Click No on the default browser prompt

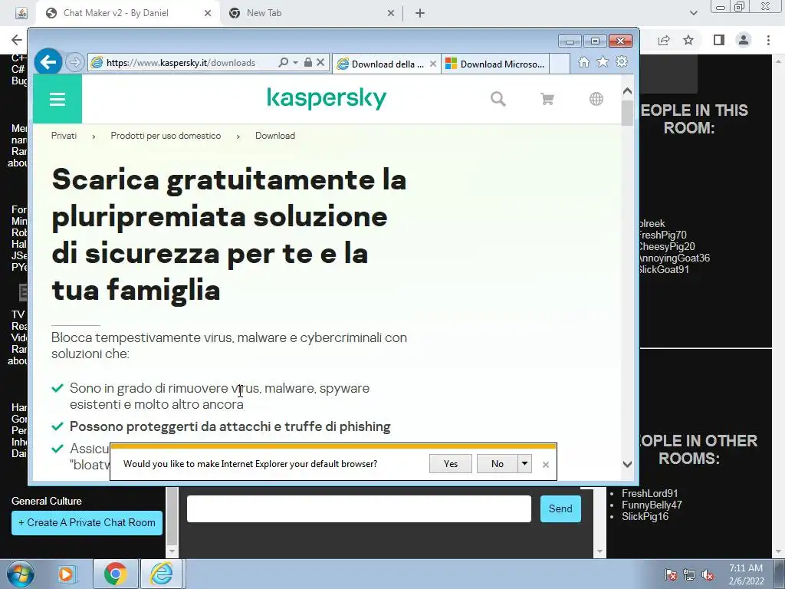[497, 464]
